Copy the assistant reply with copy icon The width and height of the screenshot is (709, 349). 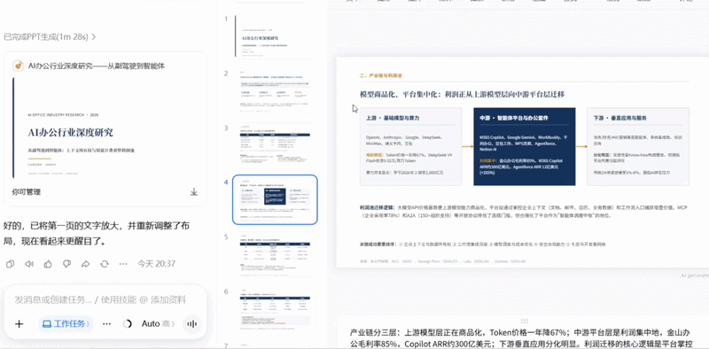click(x=10, y=264)
